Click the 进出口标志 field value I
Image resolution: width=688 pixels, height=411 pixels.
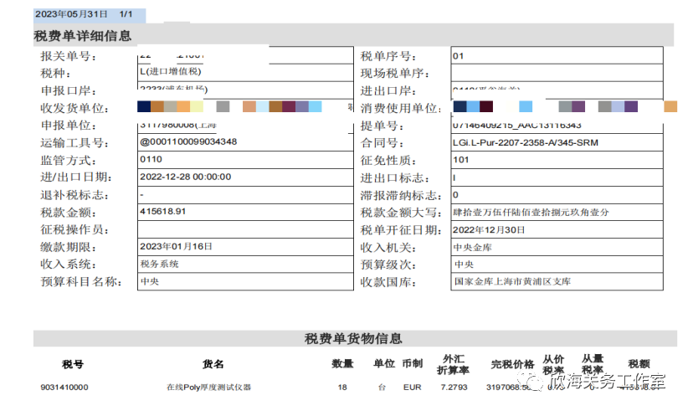tap(557, 177)
